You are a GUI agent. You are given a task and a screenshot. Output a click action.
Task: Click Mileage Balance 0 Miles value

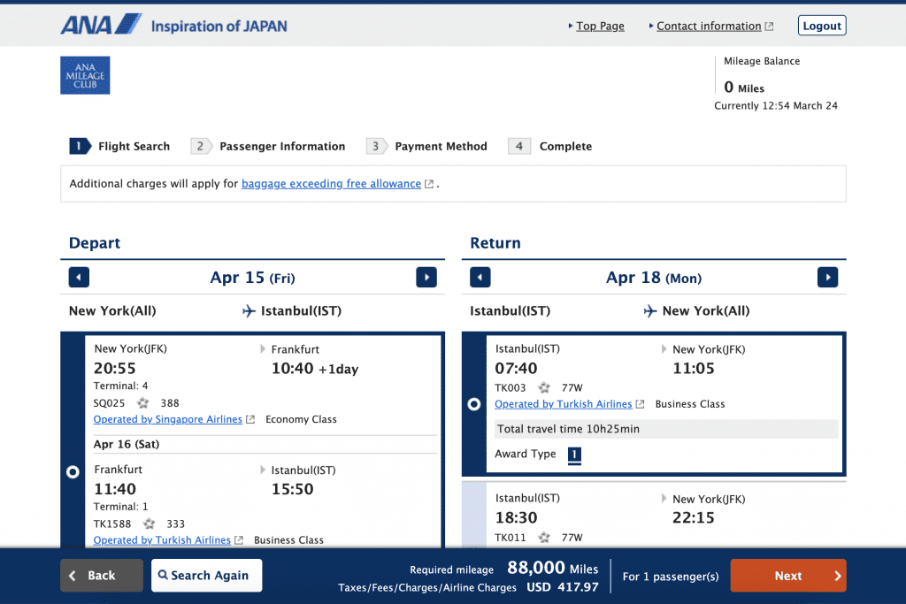coord(744,88)
